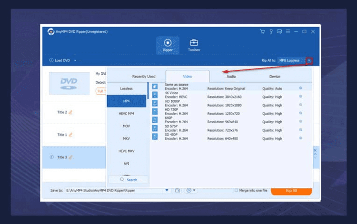Select the 640P profile icon
The image size is (357, 224).
click(155, 120)
